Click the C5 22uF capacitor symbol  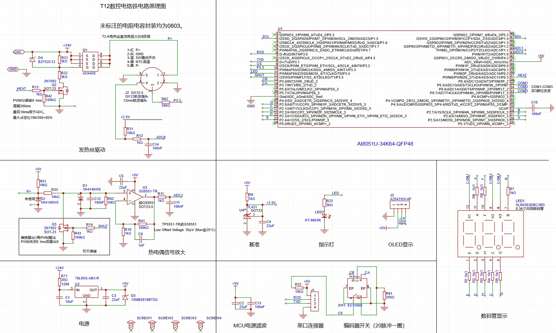pyautogui.click(x=122, y=181)
